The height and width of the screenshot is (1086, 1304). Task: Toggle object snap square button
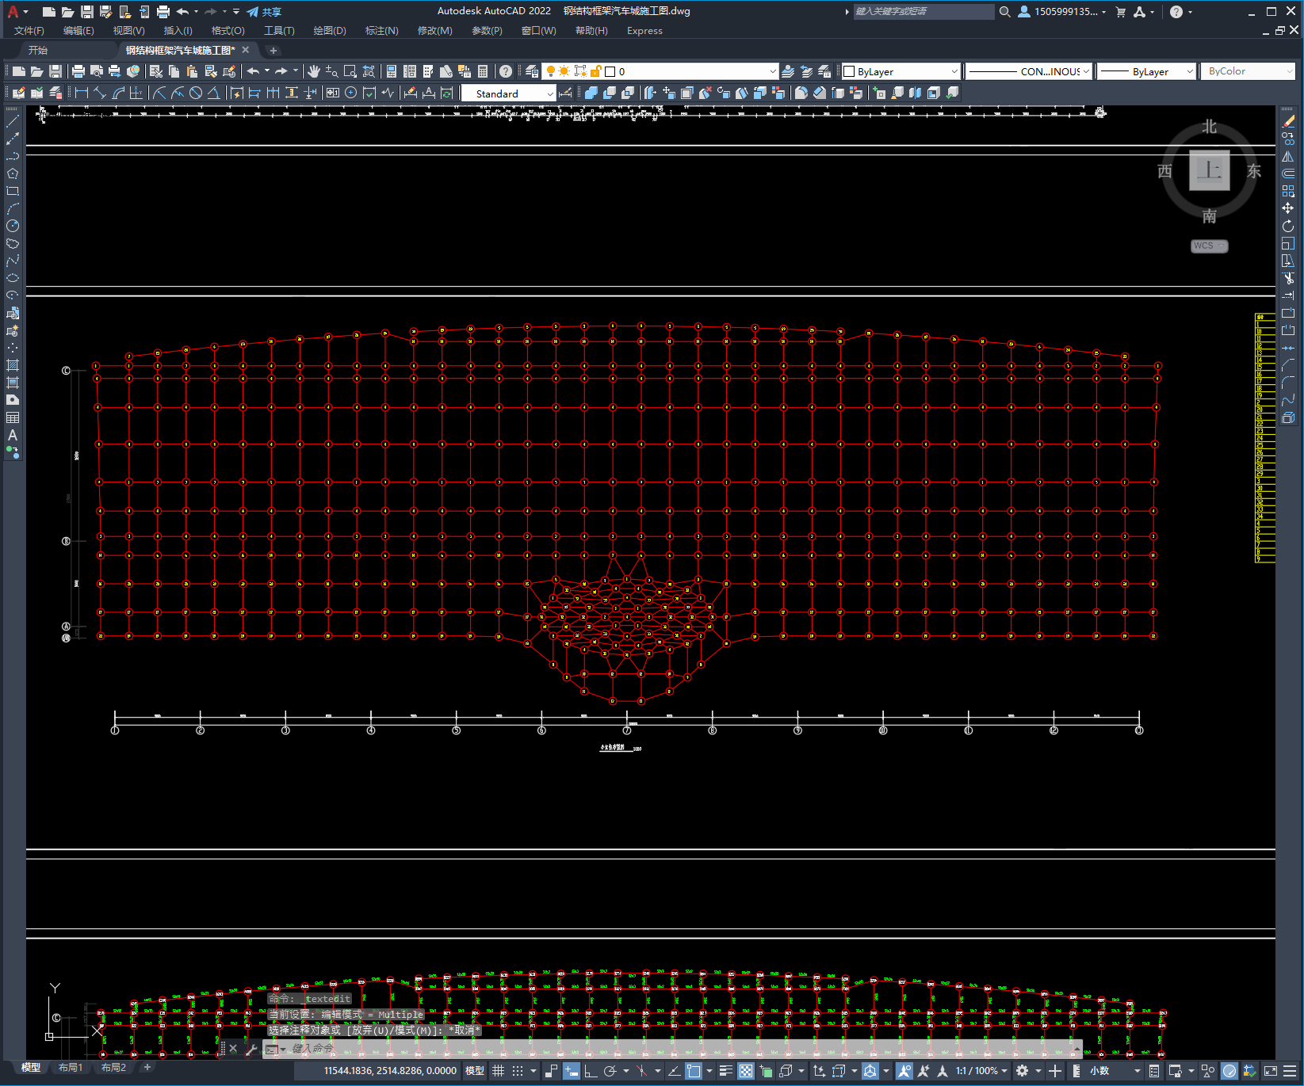click(x=694, y=1071)
